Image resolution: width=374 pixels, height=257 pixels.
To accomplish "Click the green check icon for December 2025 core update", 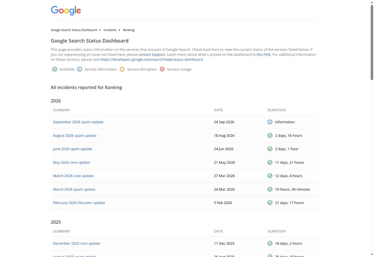I will [x=270, y=243].
